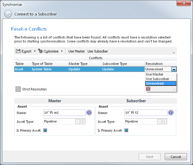Click the Subscriber name conflict warning icon
Viewport: 193px width, 165px height.
pyautogui.click(x=171, y=113)
